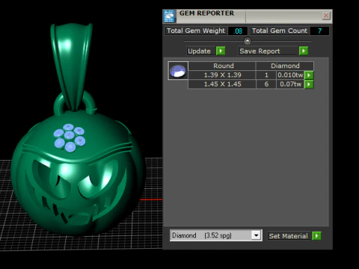The image size is (359, 269).
Task: Click the Gem Reporter panel icon
Action: tap(169, 16)
